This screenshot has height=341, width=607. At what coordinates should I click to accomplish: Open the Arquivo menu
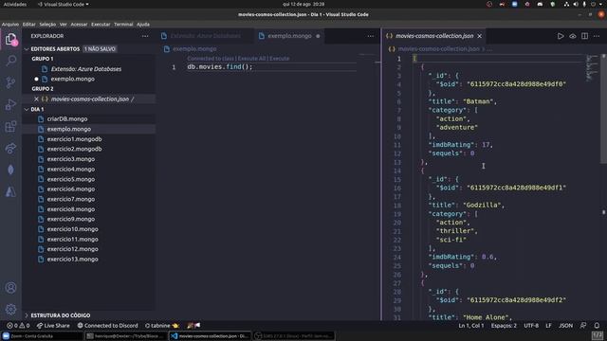10,25
